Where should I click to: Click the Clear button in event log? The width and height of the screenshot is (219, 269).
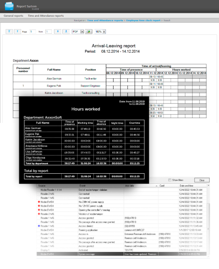point(202,180)
